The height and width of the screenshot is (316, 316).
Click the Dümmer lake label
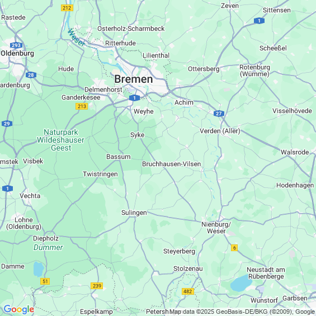click(48, 247)
